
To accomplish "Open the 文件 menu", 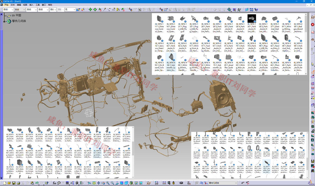I will coord(12,5).
